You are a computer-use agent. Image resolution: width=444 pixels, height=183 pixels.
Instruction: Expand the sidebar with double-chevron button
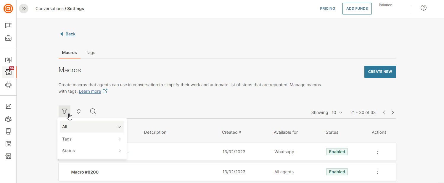(x=24, y=9)
